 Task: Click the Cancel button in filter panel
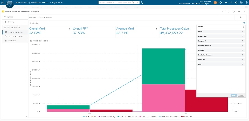pos(241,95)
